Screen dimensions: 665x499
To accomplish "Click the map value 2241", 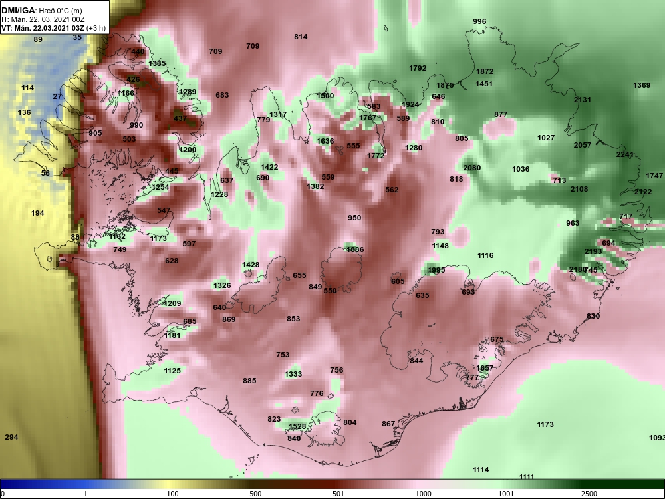I will [x=624, y=154].
